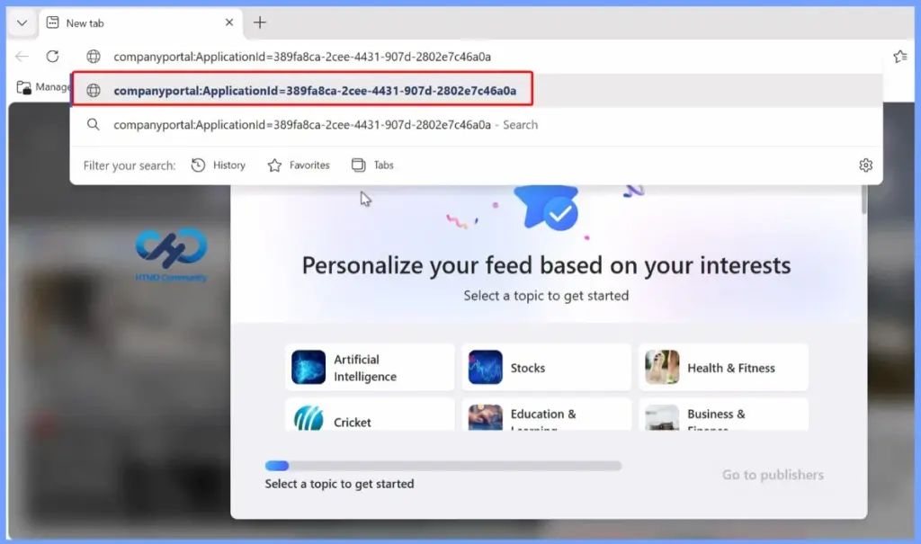Open the favorites star list icon
921x544 pixels.
[899, 57]
